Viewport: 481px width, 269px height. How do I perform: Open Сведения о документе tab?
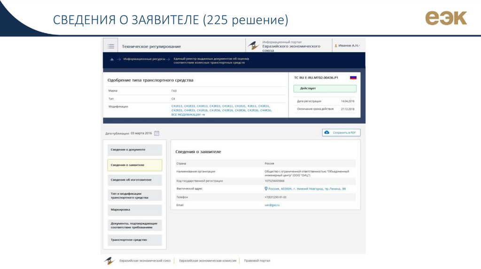(x=134, y=150)
